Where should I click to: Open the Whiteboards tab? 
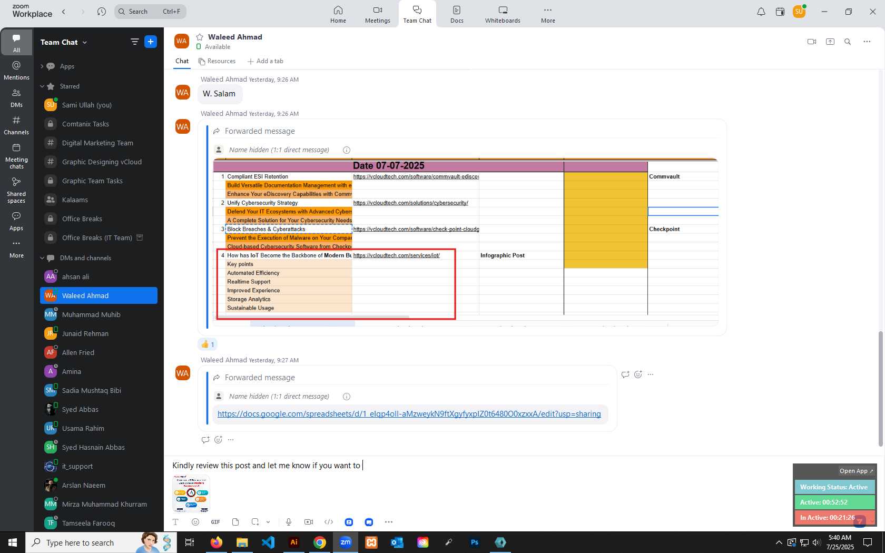503,14
